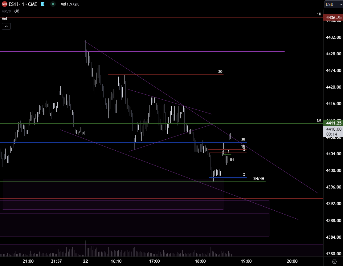Click the 00:14 countdown timer

(332, 134)
